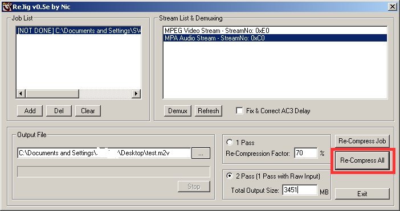This screenshot has height=211, width=400.
Task: Clear the job list
Action: click(x=88, y=111)
